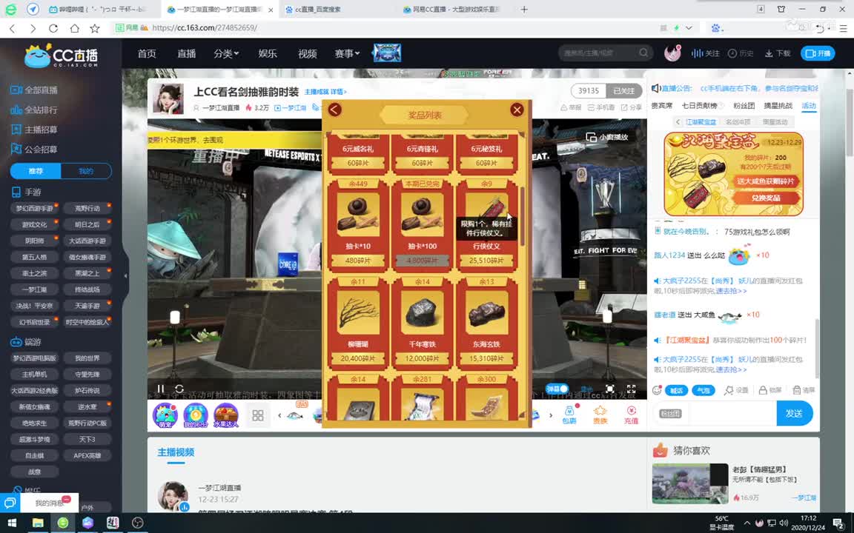The image size is (854, 533).
Task: Open the 水果达人 activity icon
Action: pyautogui.click(x=225, y=415)
